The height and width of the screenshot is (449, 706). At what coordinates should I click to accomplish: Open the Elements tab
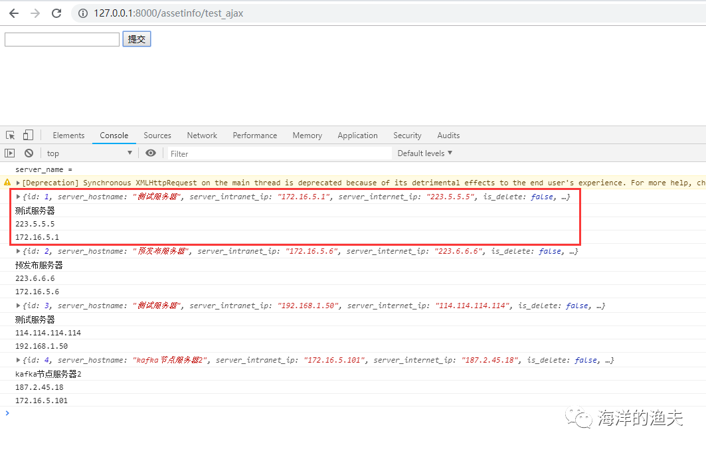coord(68,135)
